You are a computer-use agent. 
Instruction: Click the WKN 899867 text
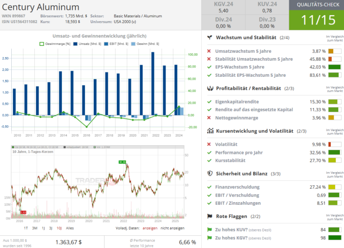click(13, 16)
